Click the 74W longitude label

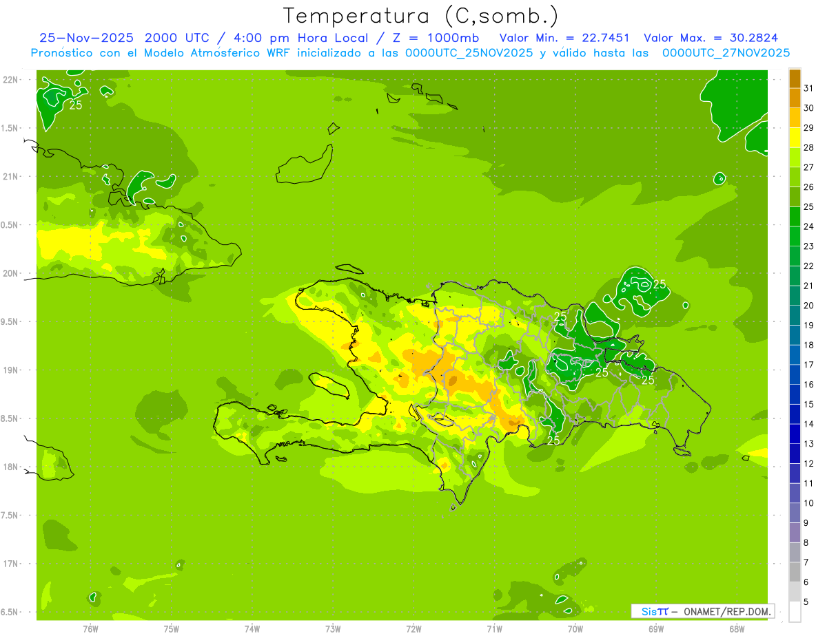click(x=252, y=629)
